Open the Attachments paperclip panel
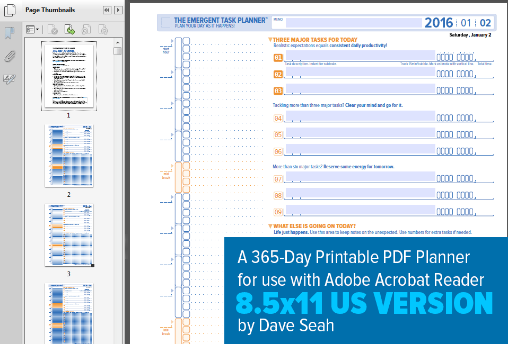This screenshot has height=344, width=508. [10, 56]
